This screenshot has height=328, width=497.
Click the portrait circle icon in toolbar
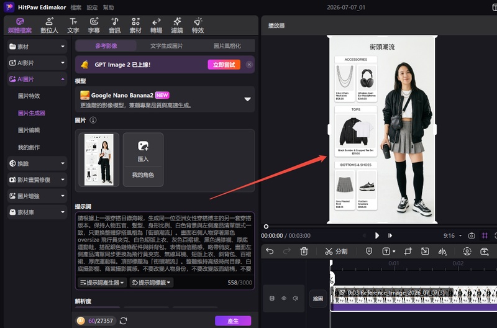coord(467,252)
